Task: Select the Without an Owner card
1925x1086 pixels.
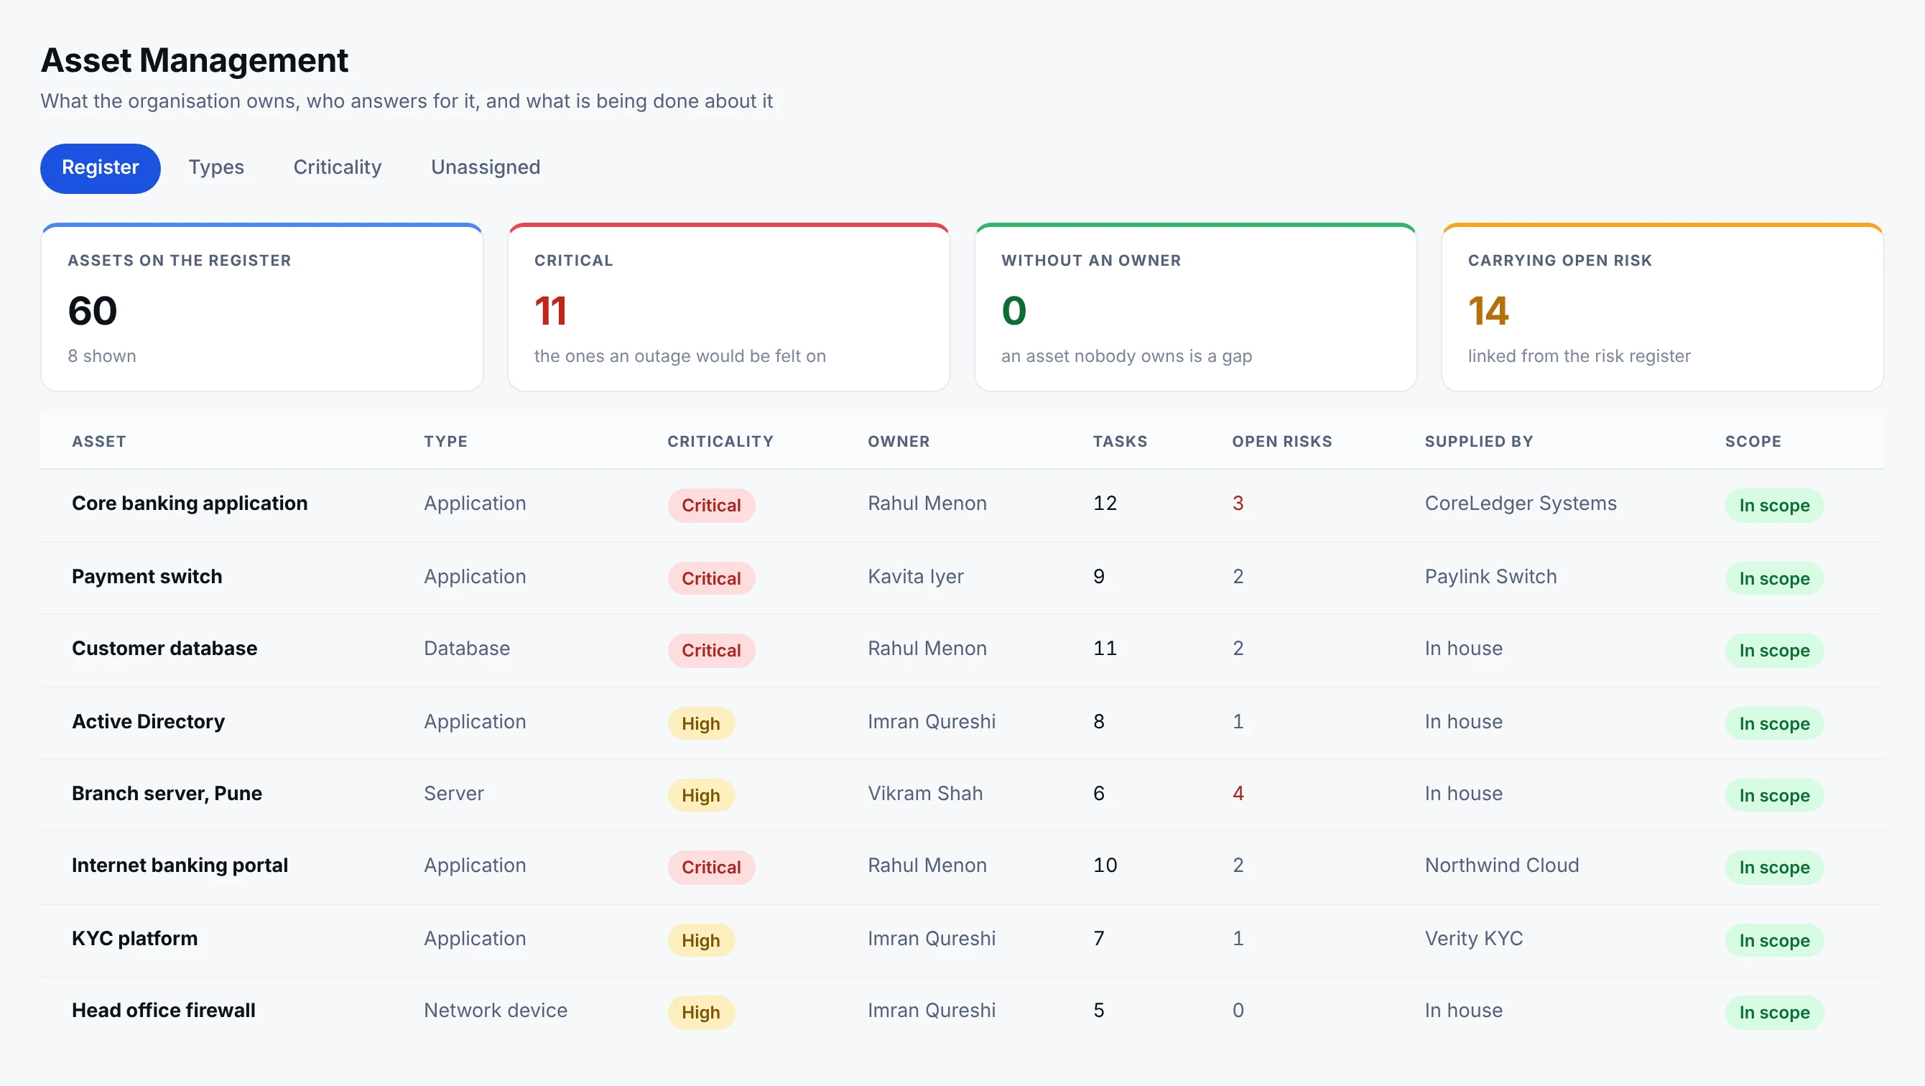Action: [1196, 307]
